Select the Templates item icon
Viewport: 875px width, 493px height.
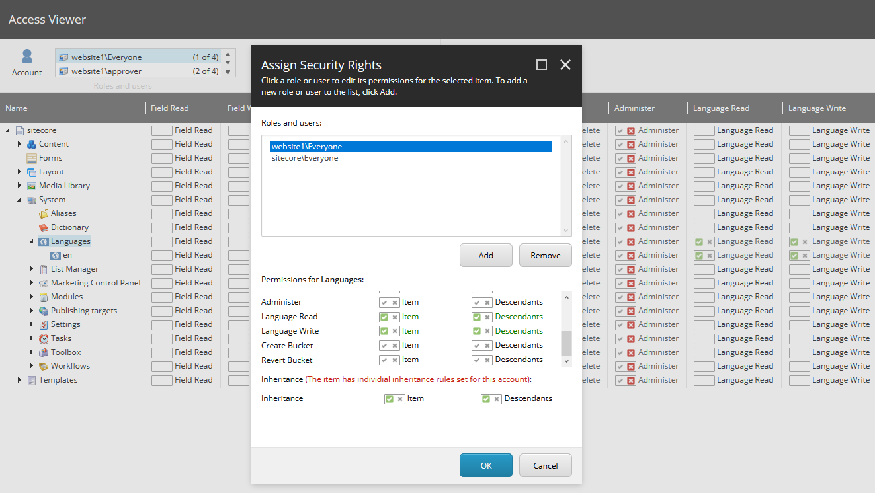31,380
